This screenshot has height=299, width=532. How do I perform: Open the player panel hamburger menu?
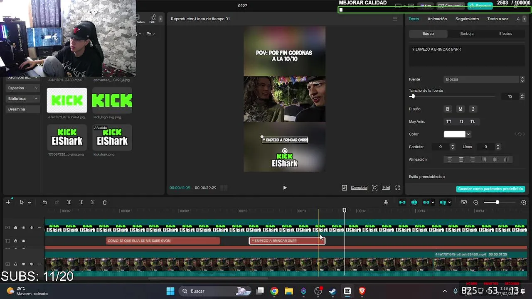click(395, 19)
